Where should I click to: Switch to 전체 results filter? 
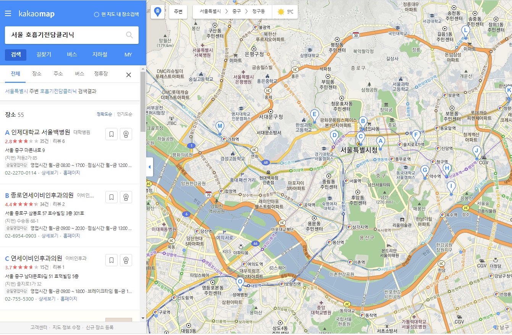point(15,74)
